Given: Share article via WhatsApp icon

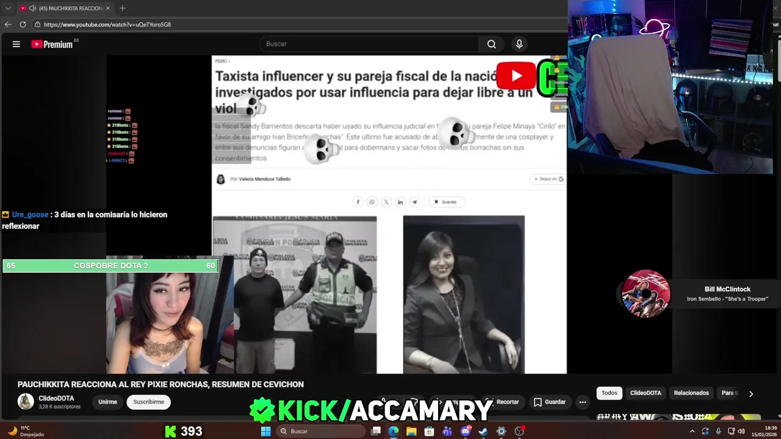Looking at the screenshot, I should point(372,202).
